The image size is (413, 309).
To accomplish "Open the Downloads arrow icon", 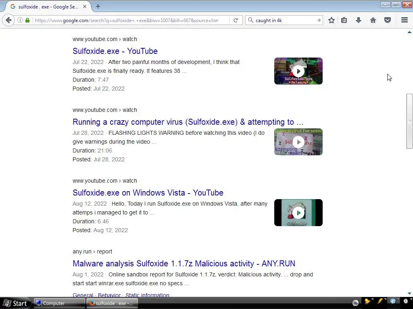I will (x=359, y=20).
